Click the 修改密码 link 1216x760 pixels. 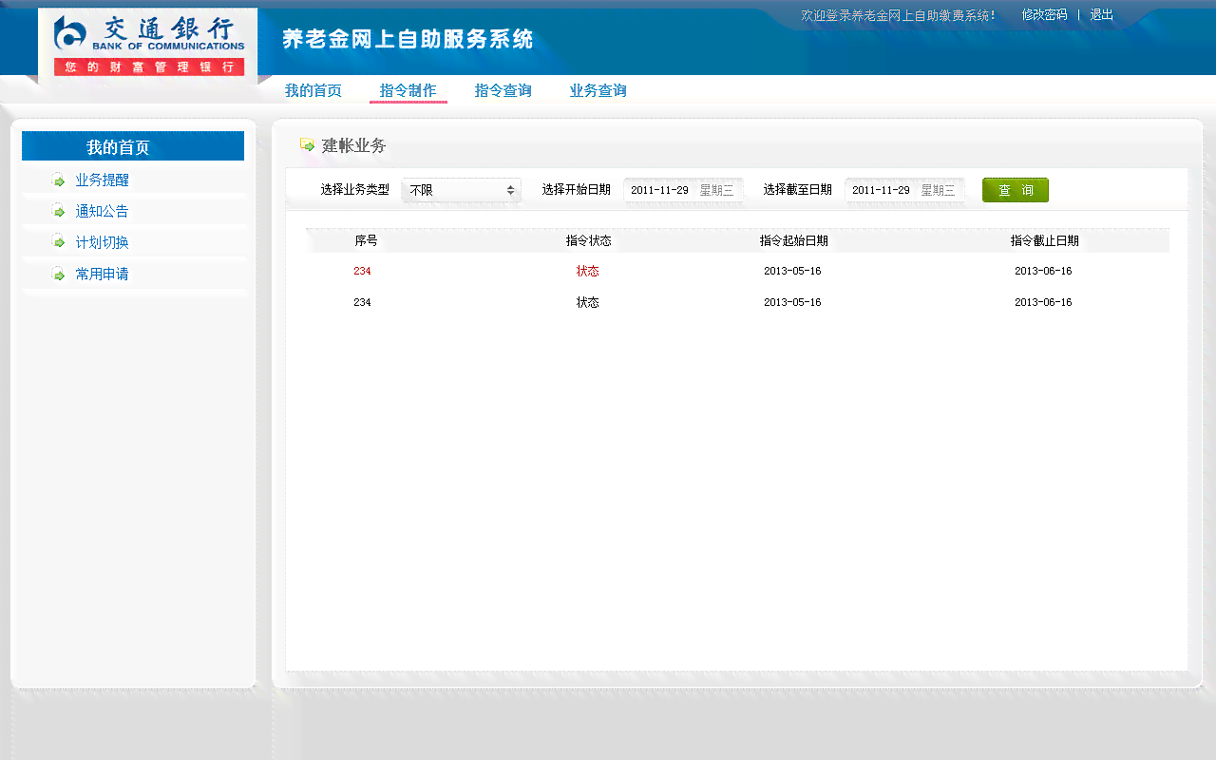tap(1044, 15)
